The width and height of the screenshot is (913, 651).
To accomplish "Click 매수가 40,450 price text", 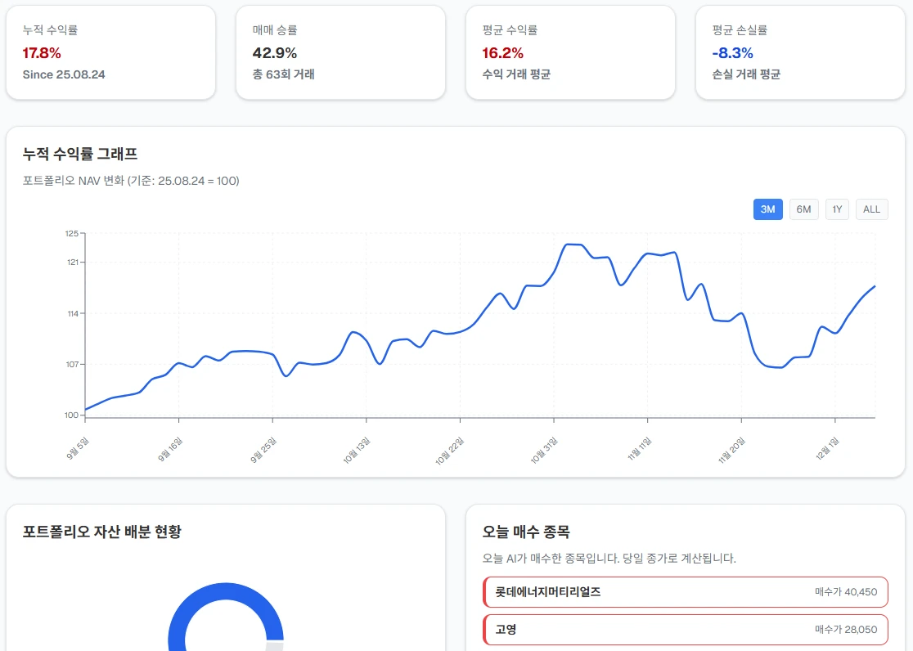I will pyautogui.click(x=845, y=592).
